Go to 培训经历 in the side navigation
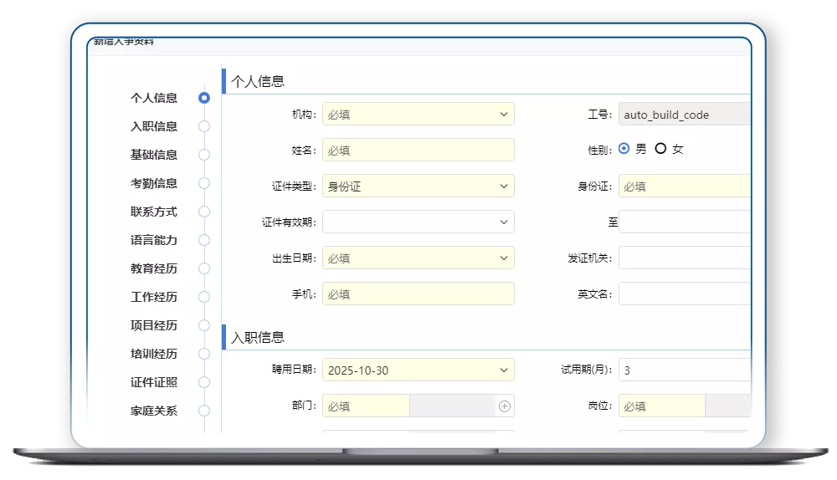837x480 pixels. [x=154, y=354]
